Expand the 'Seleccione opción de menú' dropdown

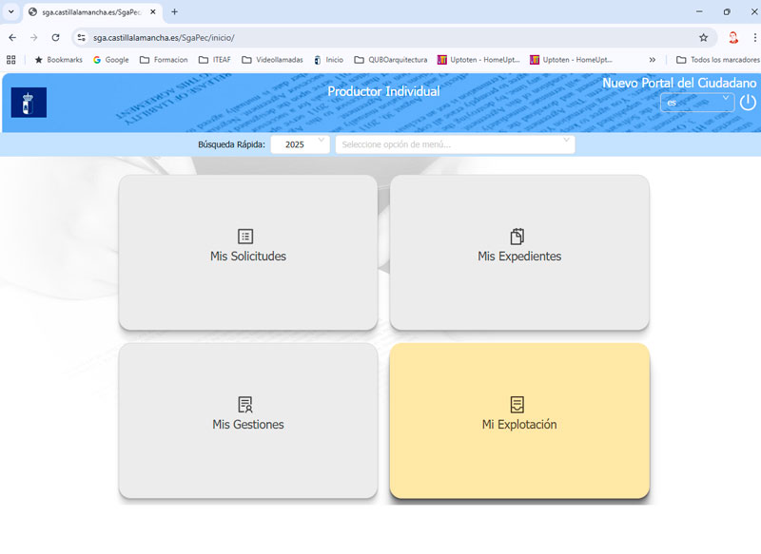click(x=455, y=144)
